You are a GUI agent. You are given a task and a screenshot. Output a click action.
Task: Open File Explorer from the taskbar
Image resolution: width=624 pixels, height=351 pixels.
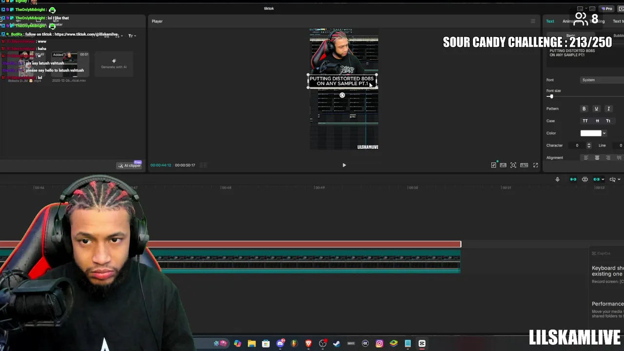pyautogui.click(x=252, y=344)
